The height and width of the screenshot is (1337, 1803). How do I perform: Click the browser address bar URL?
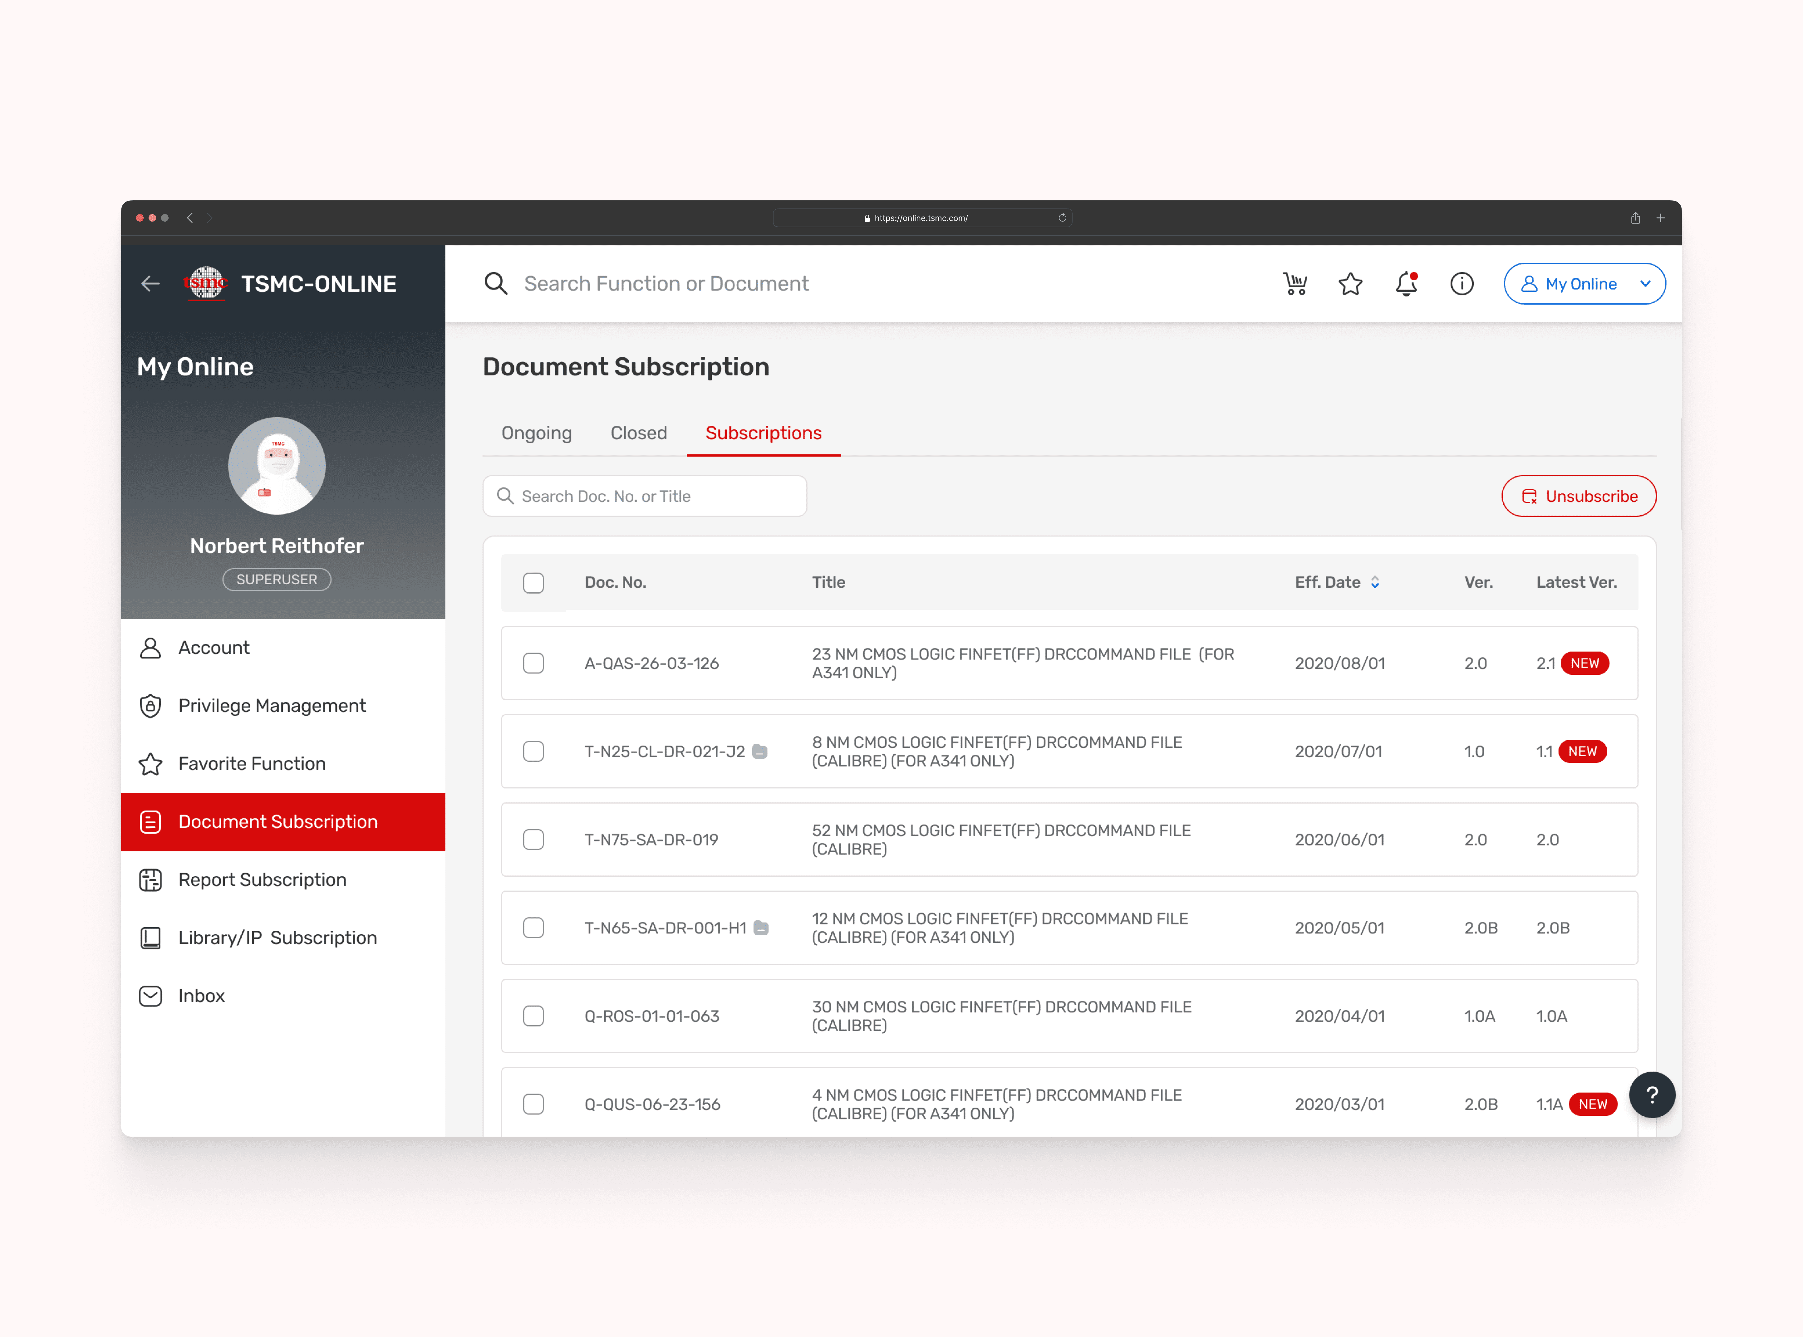click(922, 218)
